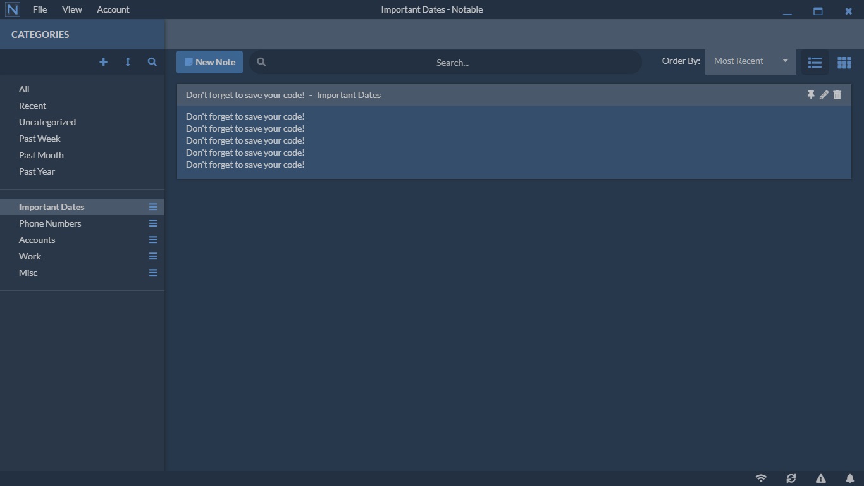Pin the note with pushpin icon

coord(811,95)
